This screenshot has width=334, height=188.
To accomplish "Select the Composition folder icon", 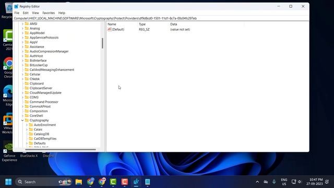I will 27,111.
